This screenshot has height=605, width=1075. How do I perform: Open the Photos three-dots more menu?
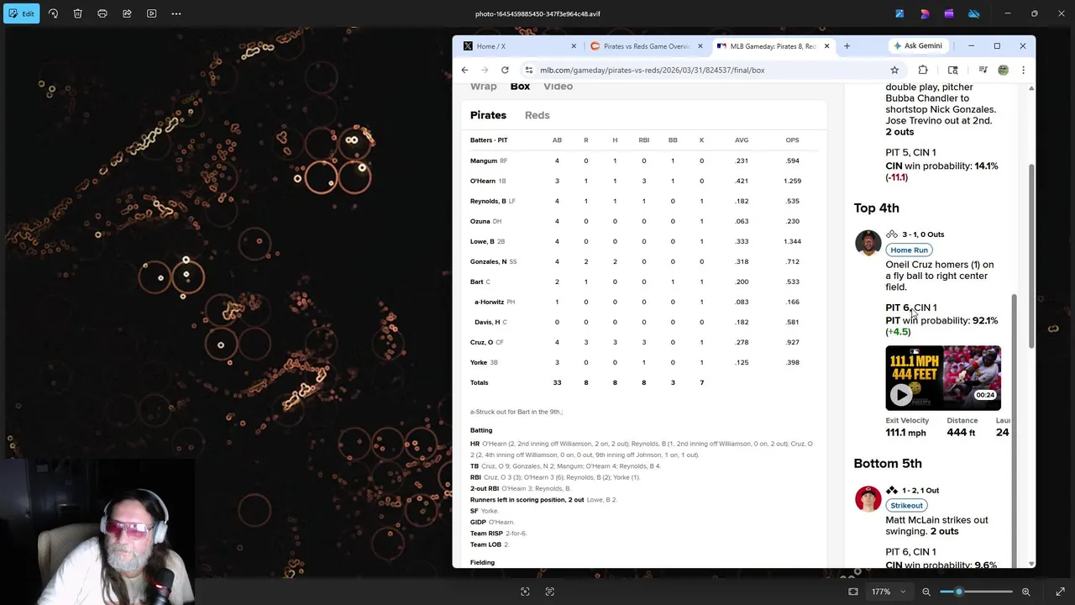tap(176, 13)
